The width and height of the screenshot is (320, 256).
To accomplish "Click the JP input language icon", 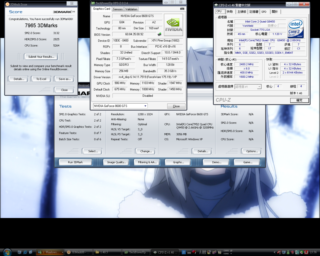I will point(184,252).
